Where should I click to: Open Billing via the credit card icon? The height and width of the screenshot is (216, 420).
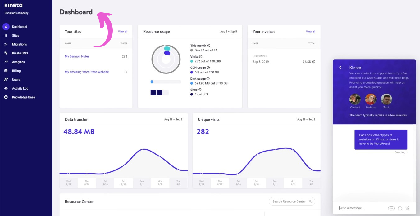pos(6,71)
